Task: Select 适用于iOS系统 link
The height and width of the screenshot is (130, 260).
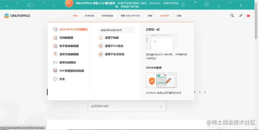Action: (x=114, y=46)
